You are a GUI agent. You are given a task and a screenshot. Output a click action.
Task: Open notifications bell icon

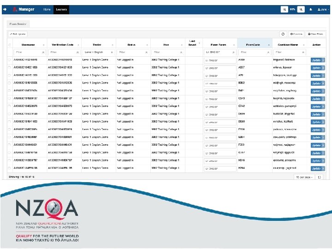coord(311,10)
